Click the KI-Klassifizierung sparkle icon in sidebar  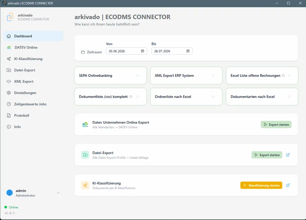tap(9, 59)
